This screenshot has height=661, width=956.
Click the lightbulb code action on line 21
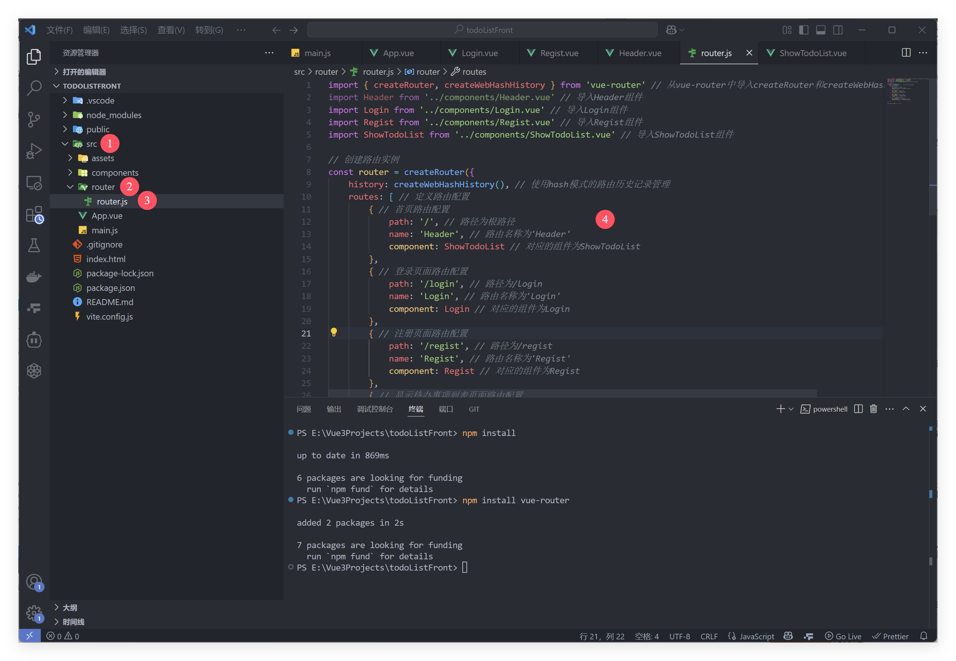(x=334, y=333)
